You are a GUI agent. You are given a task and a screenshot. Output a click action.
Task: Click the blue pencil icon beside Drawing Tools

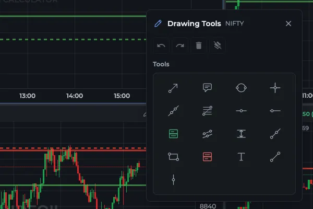tap(158, 24)
